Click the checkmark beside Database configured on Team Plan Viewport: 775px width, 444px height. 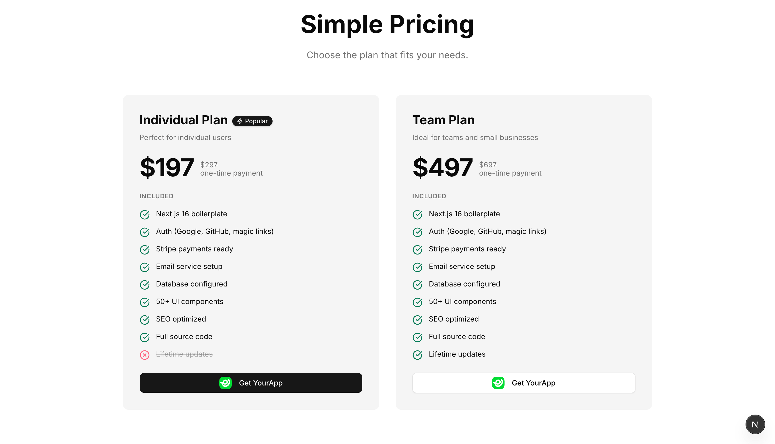pyautogui.click(x=417, y=284)
